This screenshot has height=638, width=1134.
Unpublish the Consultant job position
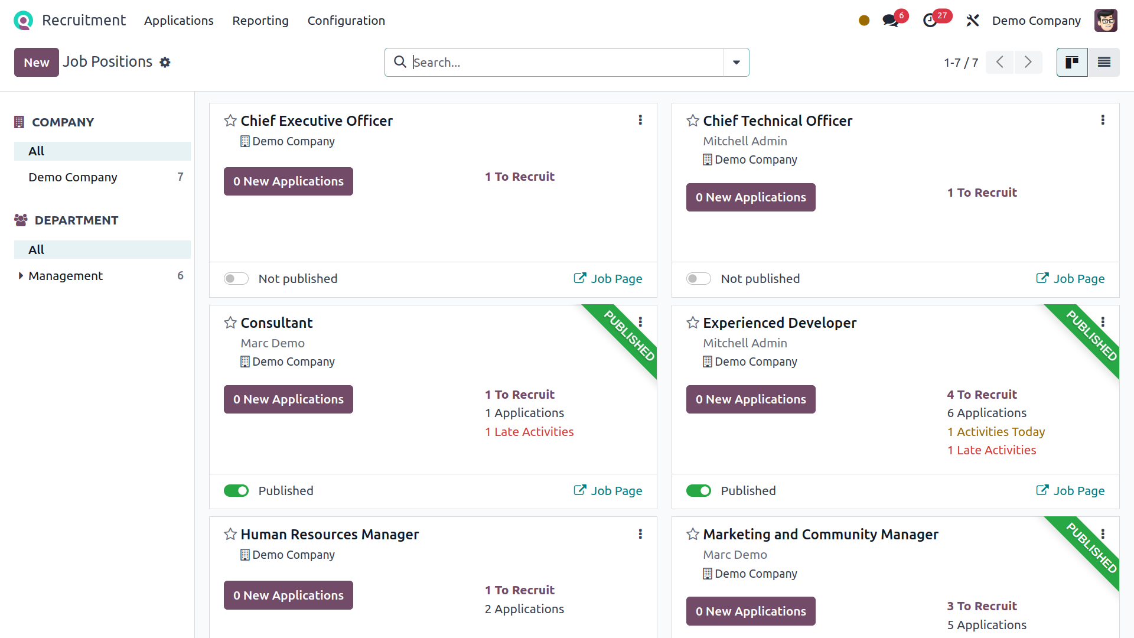236,491
